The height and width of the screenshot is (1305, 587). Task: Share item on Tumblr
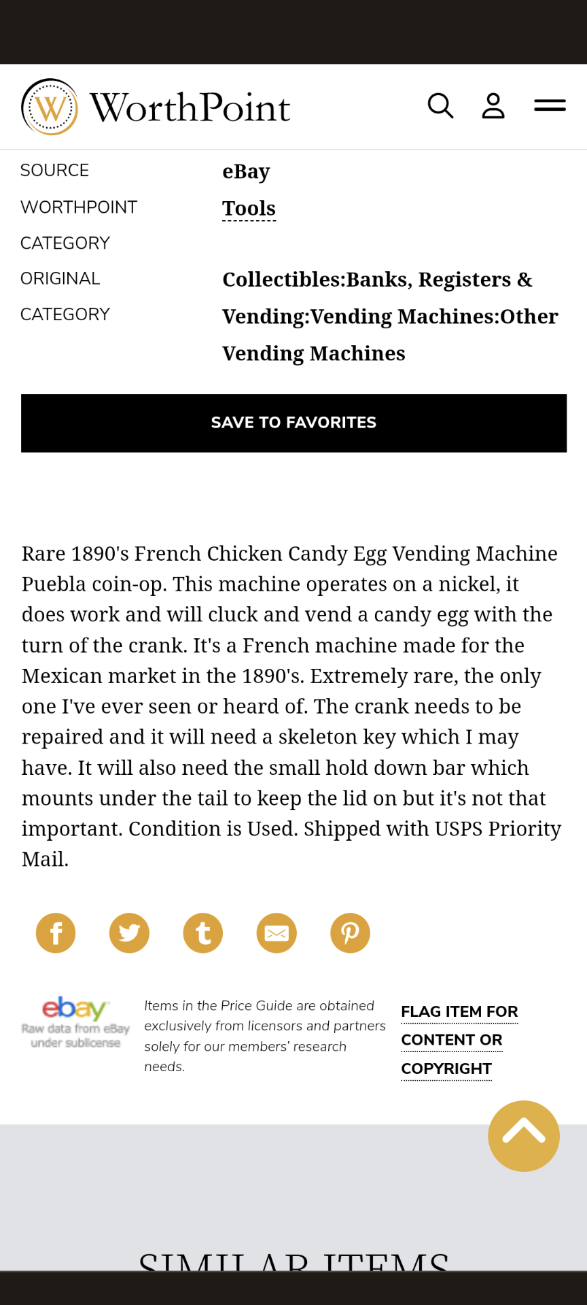(x=203, y=933)
